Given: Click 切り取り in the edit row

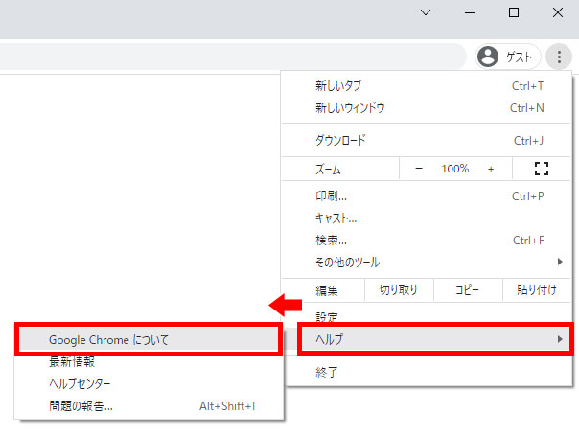Looking at the screenshot, I should [399, 290].
